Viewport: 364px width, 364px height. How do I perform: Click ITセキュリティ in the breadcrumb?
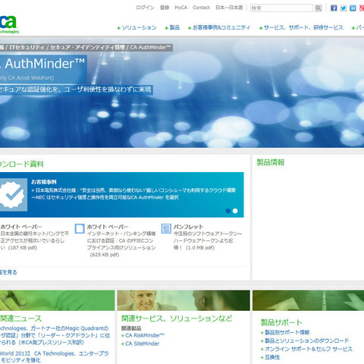pos(27,47)
